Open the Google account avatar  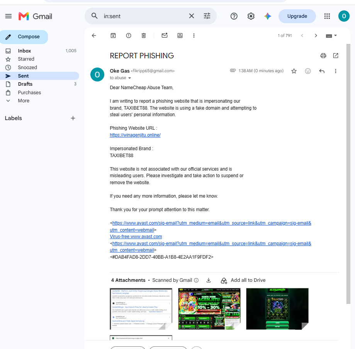coord(344,16)
